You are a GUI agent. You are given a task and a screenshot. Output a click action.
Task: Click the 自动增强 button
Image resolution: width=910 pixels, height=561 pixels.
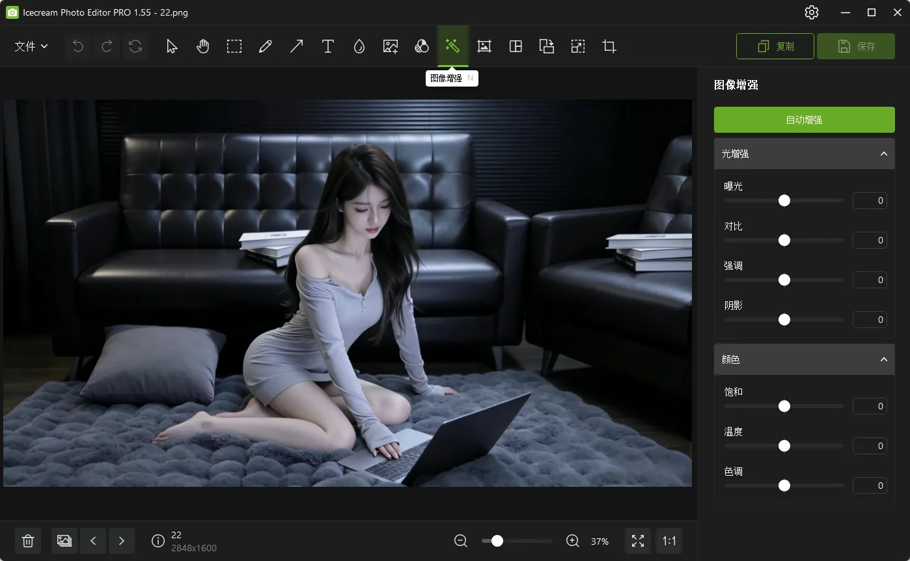click(x=805, y=120)
